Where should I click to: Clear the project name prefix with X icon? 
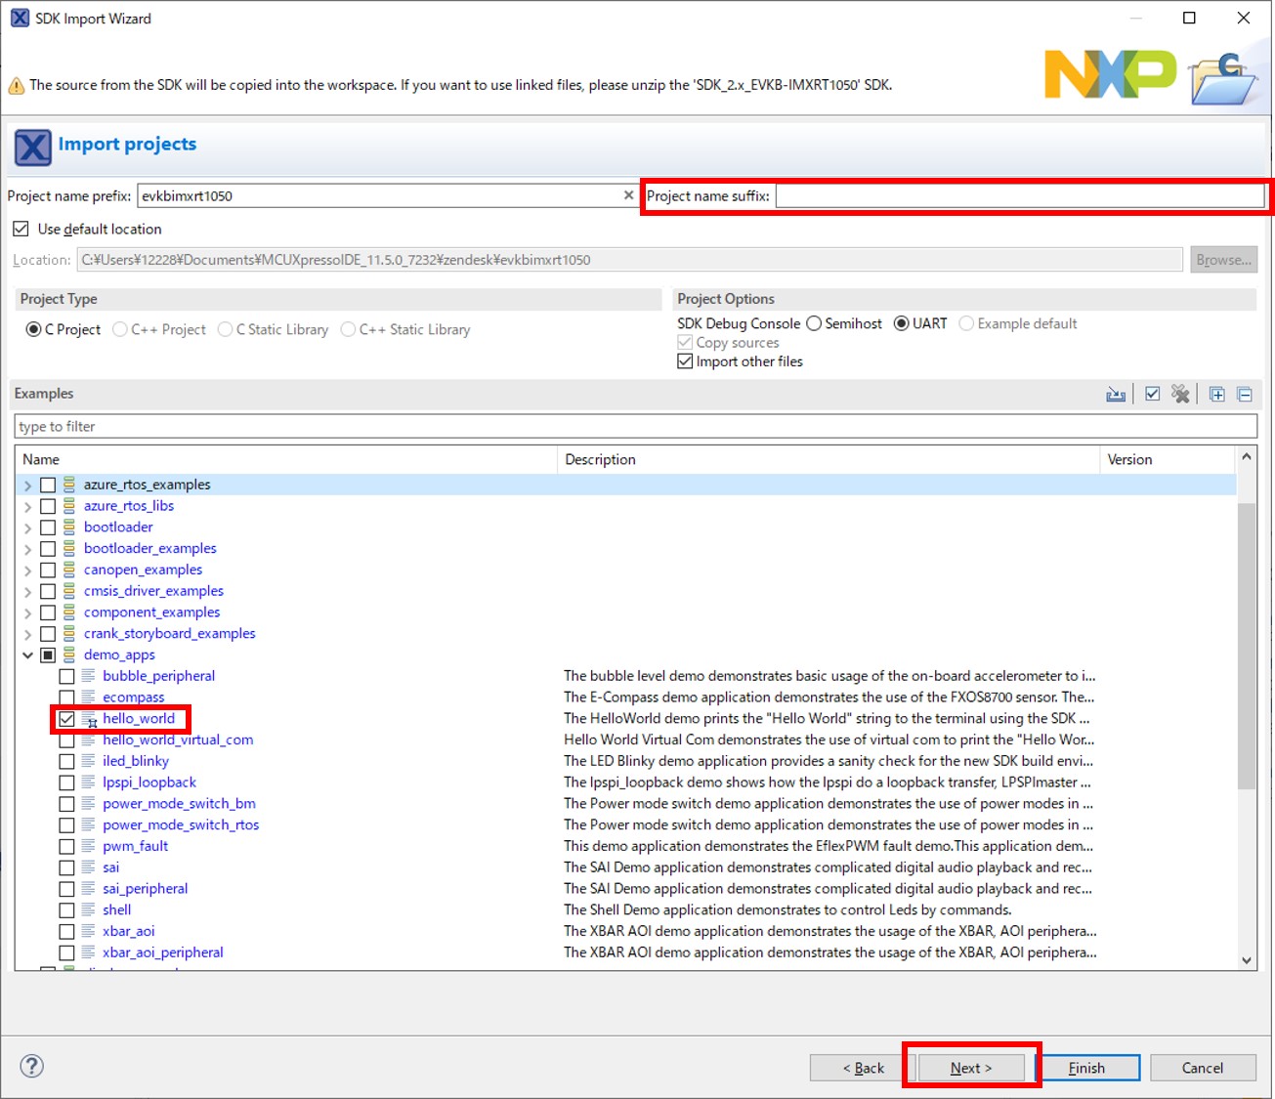click(628, 195)
